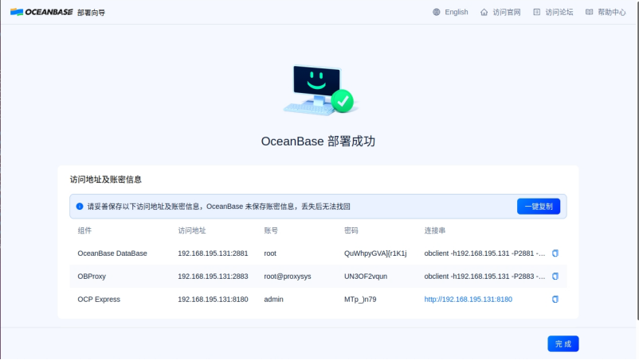Screen dimensions: 639x360
Task: Click the 连接串 column header
Action: pos(434,230)
